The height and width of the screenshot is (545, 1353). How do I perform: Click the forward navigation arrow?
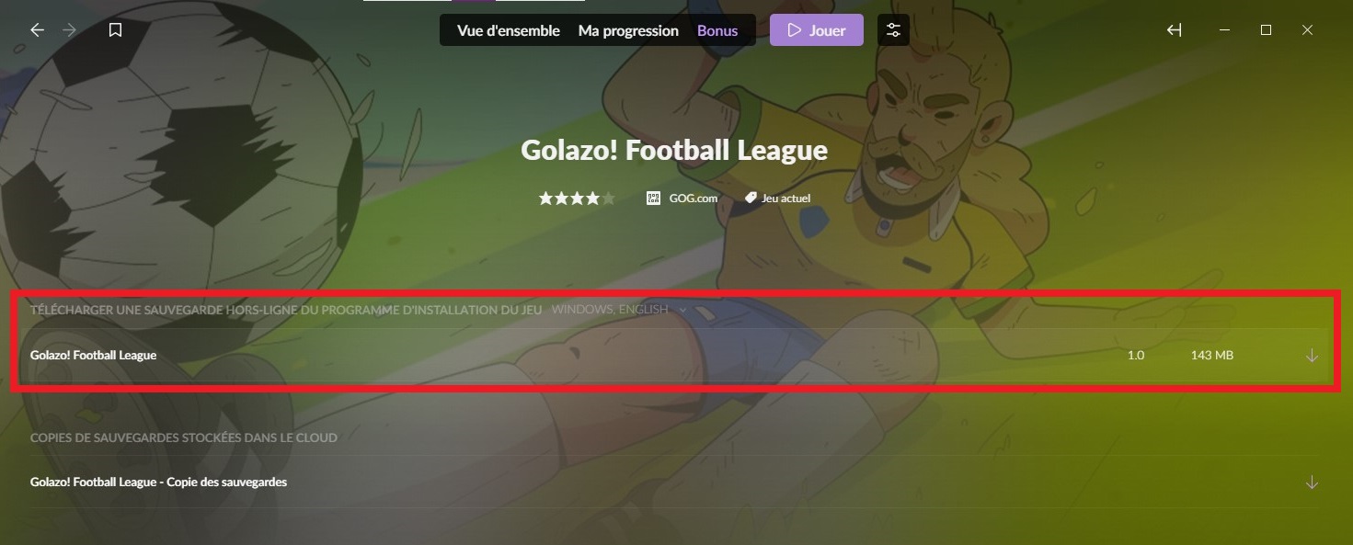coord(69,30)
